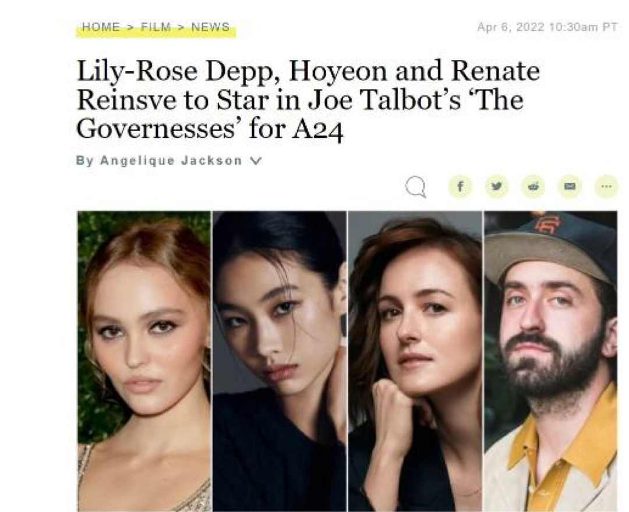629x512 pixels.
Task: Open photo of woman with auburn hair
Action: pos(144,361)
